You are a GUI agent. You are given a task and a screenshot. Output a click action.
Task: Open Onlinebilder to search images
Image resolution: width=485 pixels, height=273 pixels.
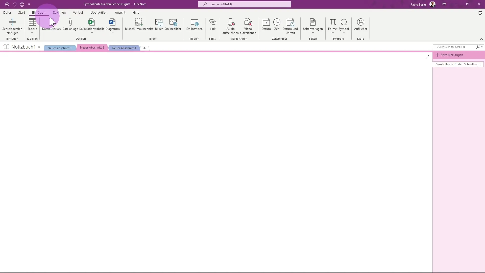173,25
